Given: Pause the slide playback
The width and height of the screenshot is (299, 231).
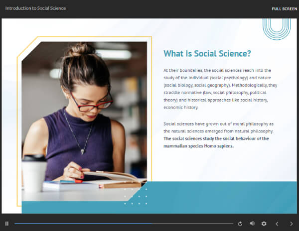Looking at the screenshot, I should (7, 224).
